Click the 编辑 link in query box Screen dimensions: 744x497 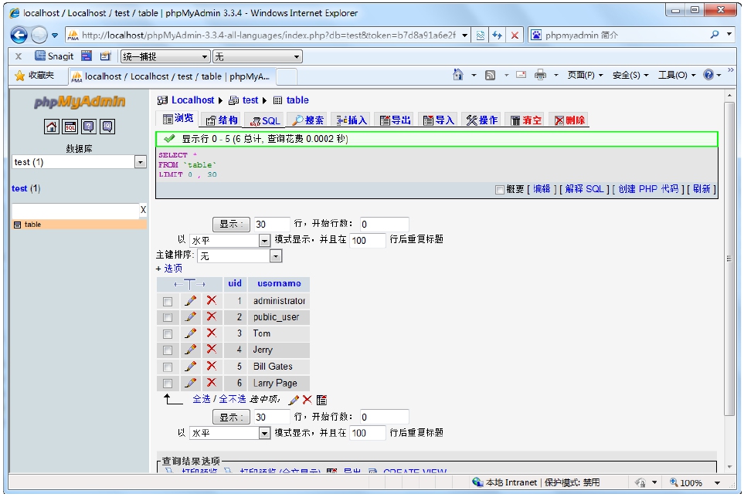[542, 189]
